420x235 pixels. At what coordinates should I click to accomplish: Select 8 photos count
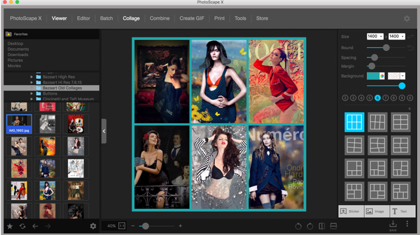coord(394,98)
